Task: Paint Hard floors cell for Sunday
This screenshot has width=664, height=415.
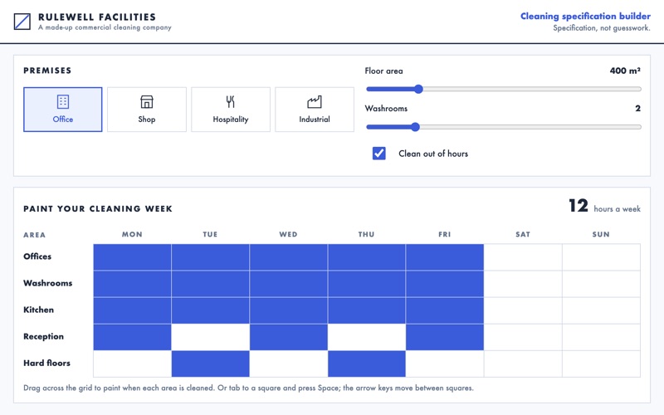Action: pos(601,364)
